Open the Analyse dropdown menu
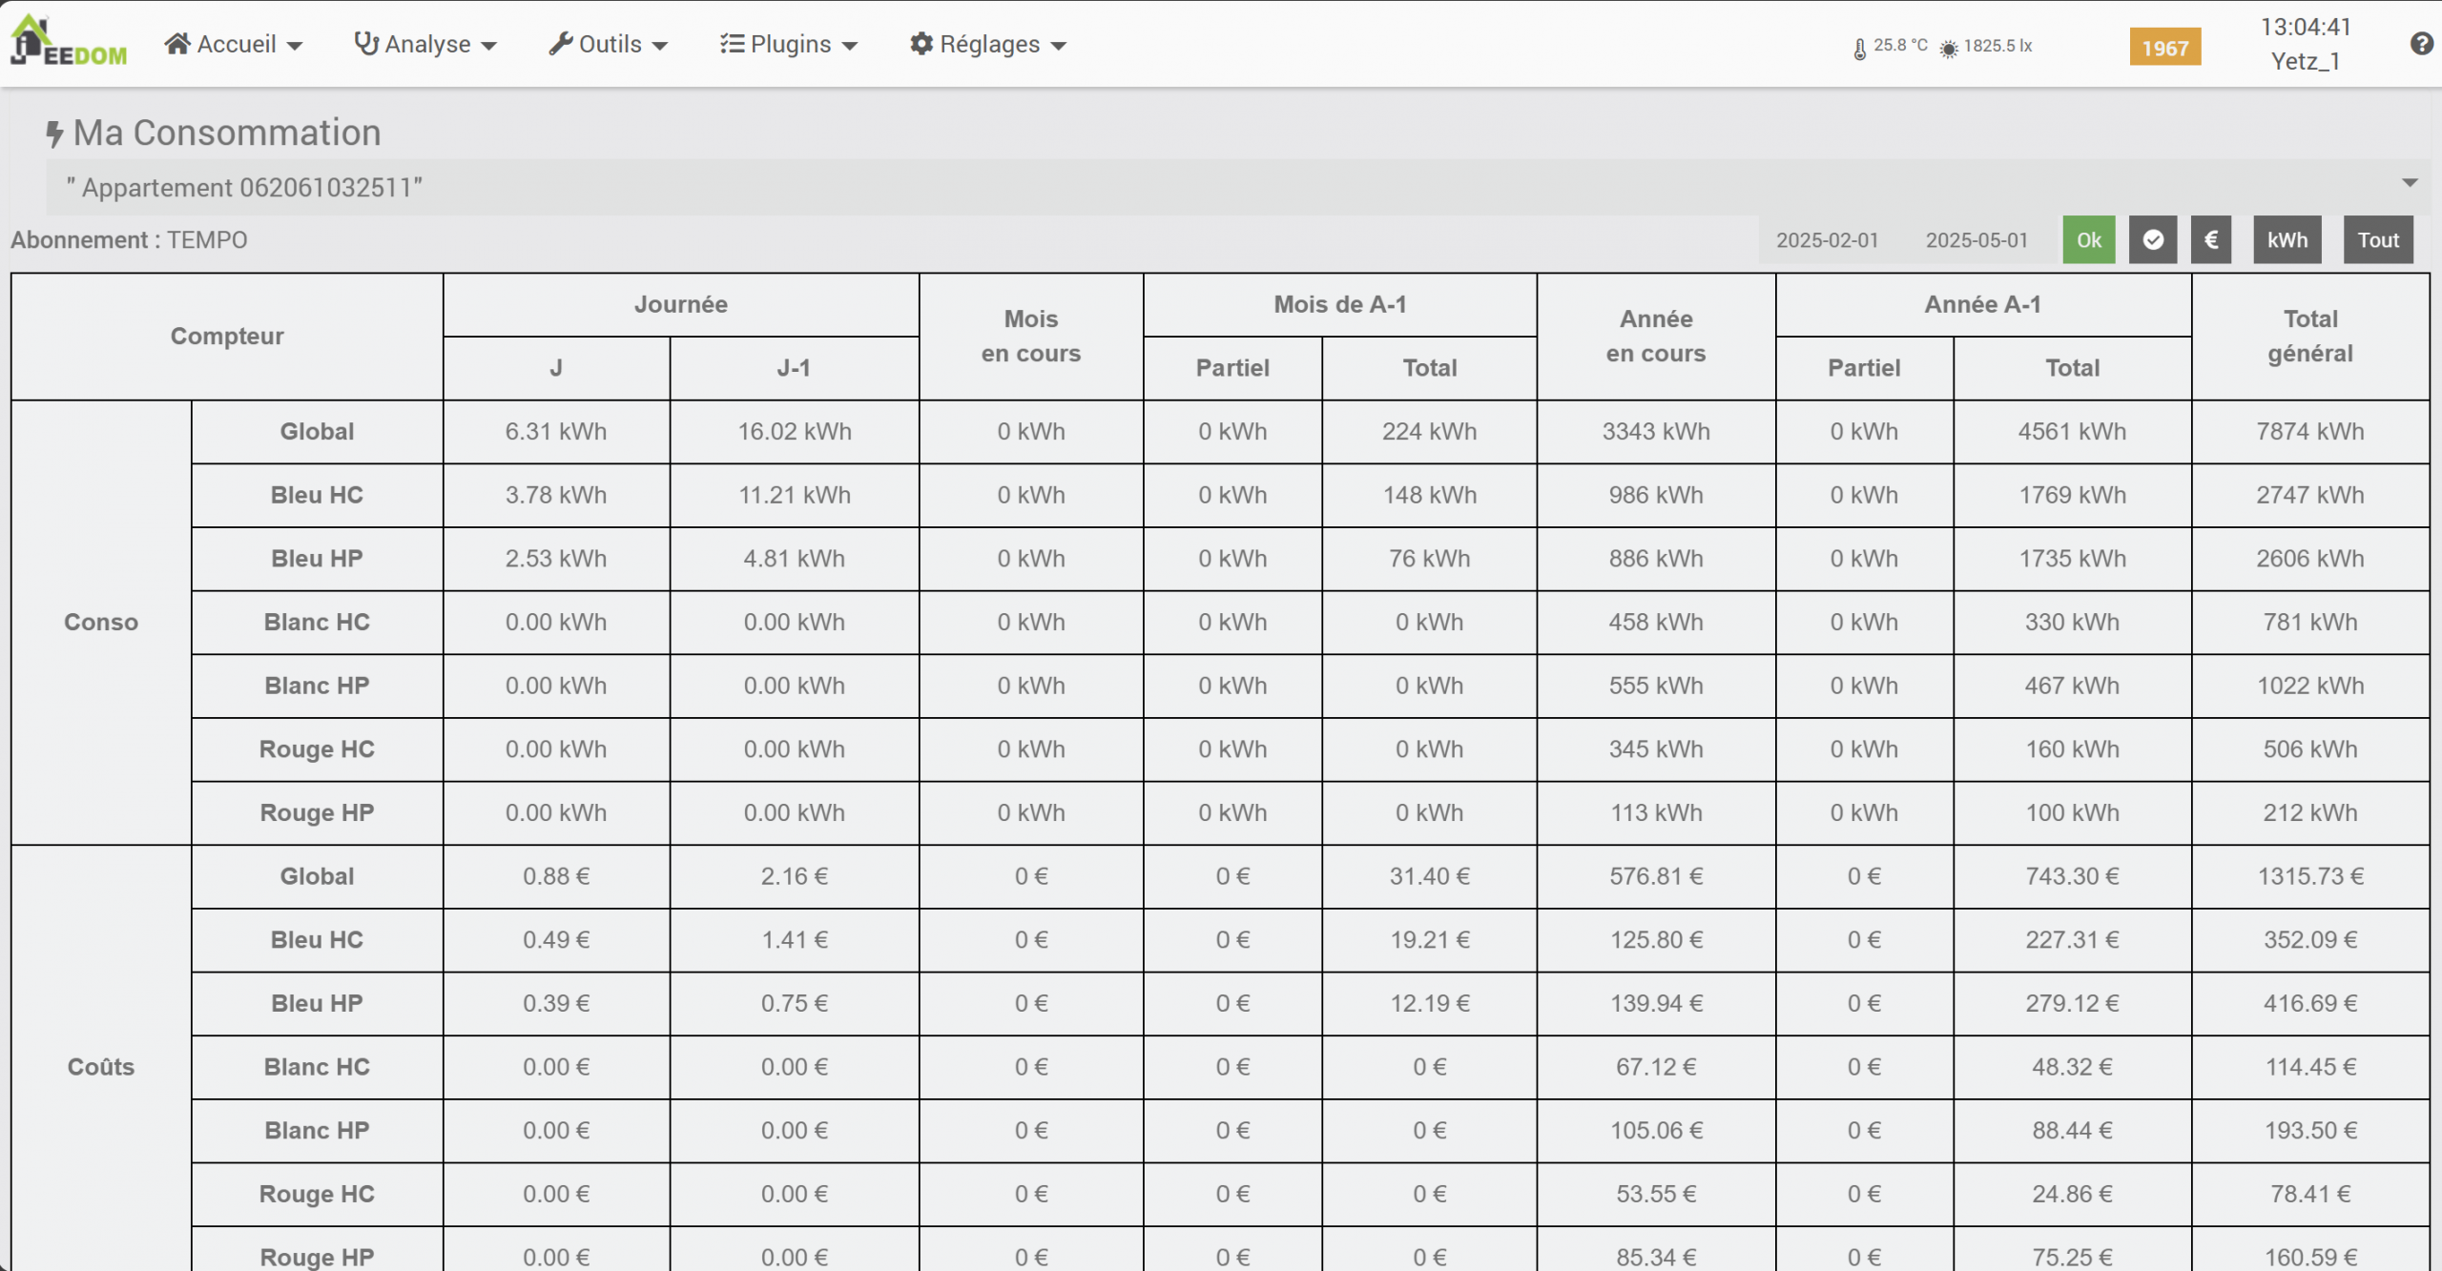 425,44
